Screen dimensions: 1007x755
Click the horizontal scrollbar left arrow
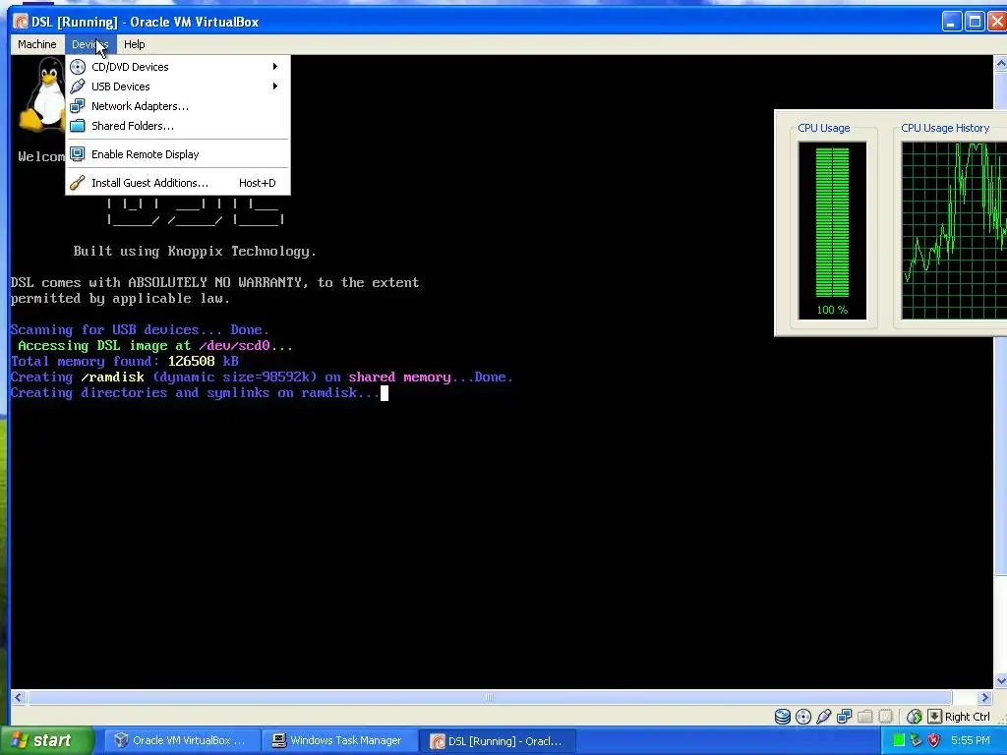(x=18, y=698)
